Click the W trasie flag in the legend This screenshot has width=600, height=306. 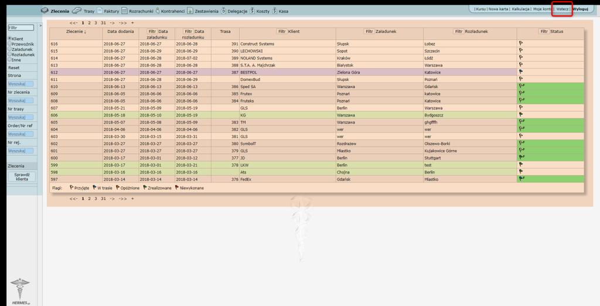94,188
